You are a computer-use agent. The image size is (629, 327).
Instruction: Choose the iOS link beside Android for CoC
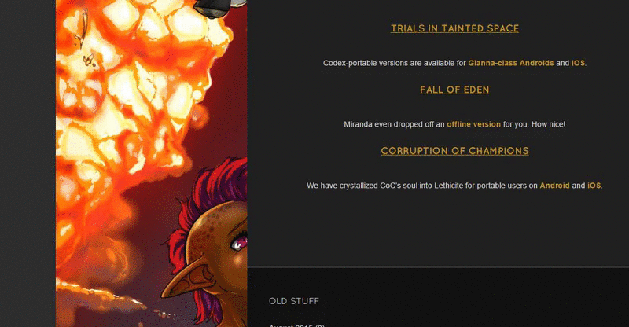click(594, 186)
